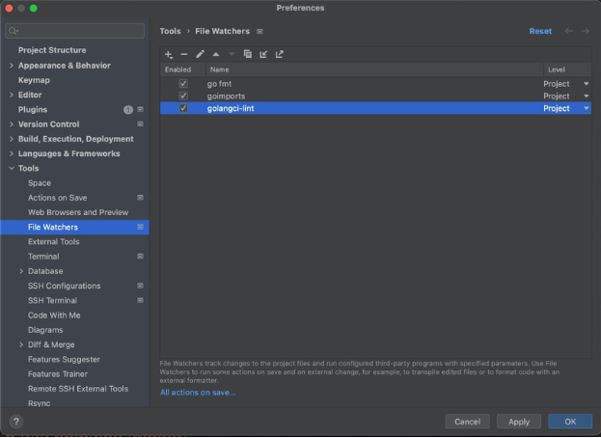This screenshot has width=601, height=438.
Task: Click the Import watchers icon
Action: [x=262, y=54]
